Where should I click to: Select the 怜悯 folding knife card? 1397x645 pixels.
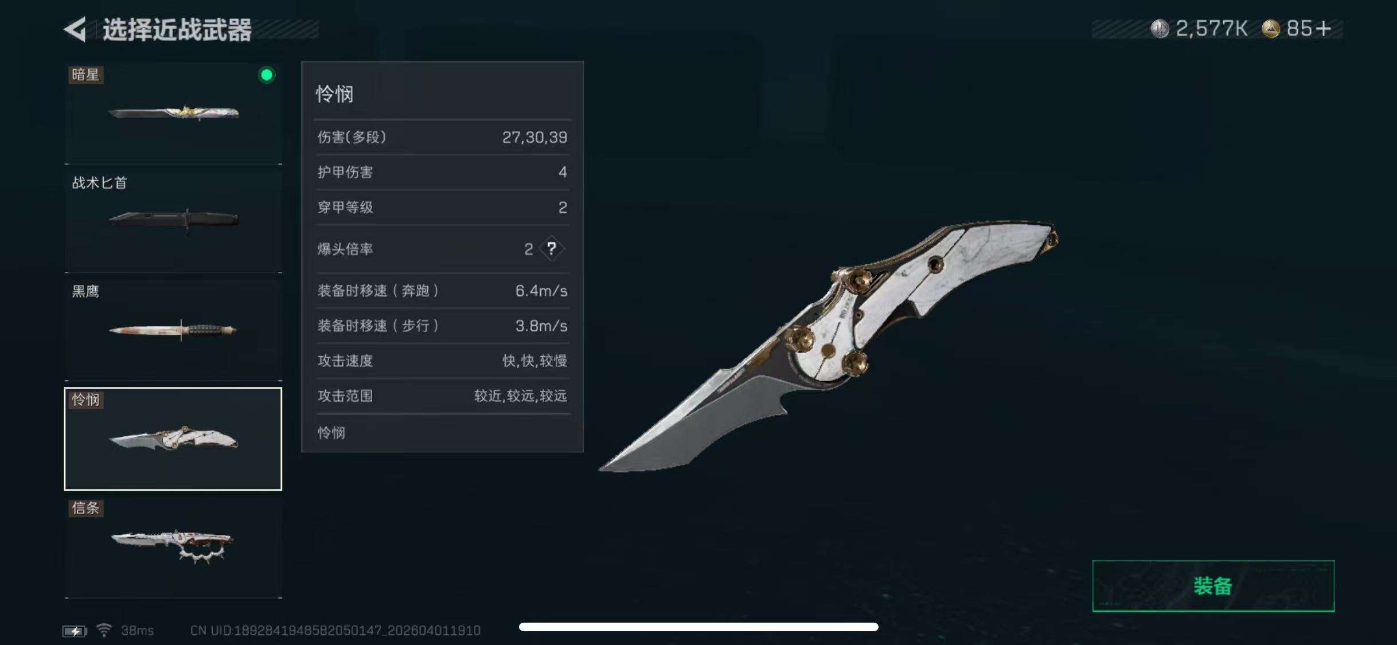pyautogui.click(x=173, y=439)
